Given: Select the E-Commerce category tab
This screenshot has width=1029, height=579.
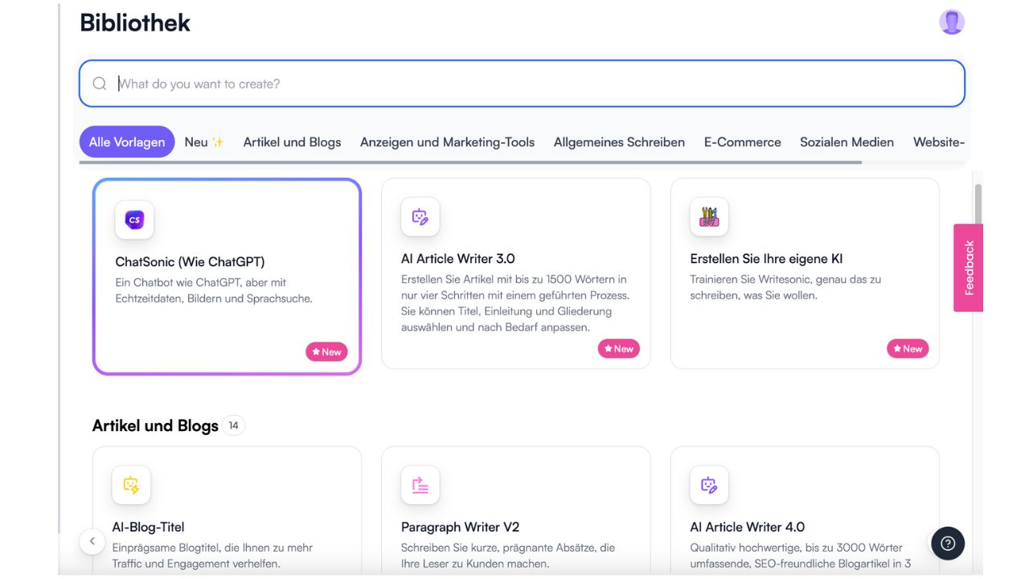Looking at the screenshot, I should [x=742, y=142].
